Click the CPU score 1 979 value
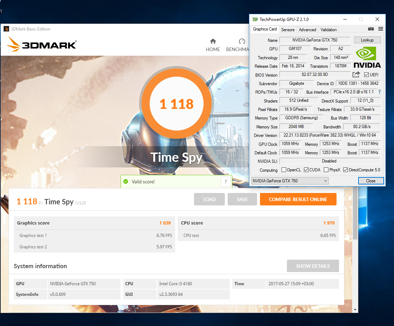The height and width of the screenshot is (326, 394). coord(329,223)
